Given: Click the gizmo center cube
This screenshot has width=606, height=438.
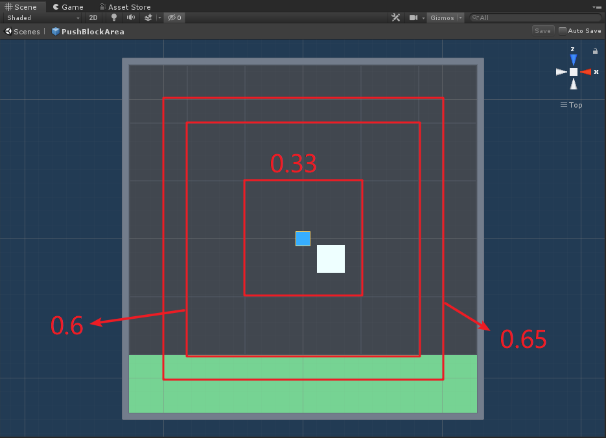Looking at the screenshot, I should 574,72.
